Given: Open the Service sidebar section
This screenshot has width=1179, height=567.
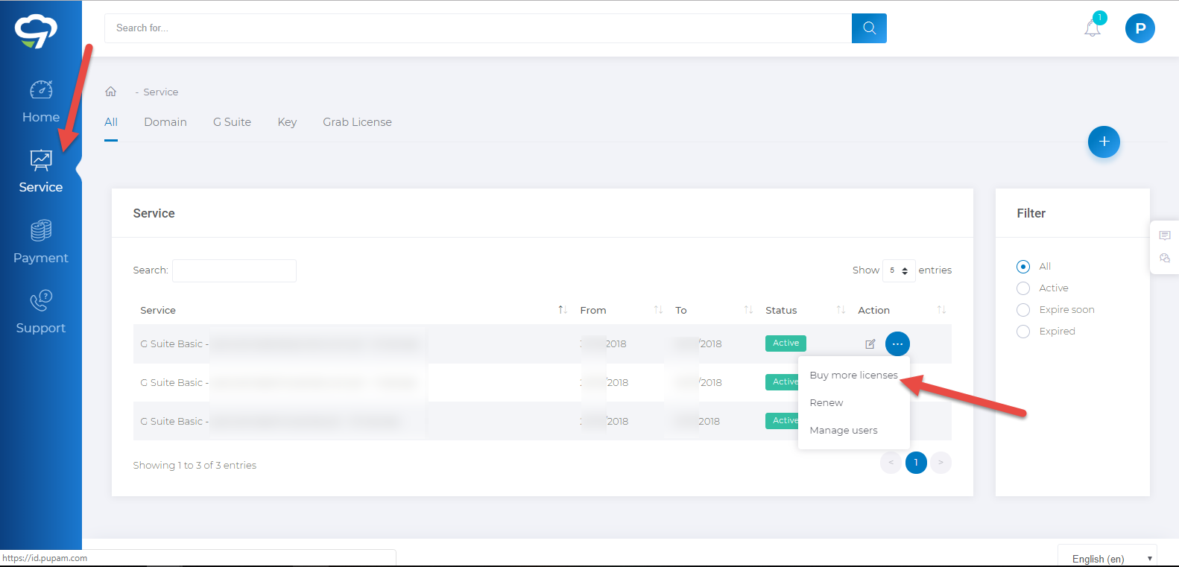Looking at the screenshot, I should tap(41, 172).
